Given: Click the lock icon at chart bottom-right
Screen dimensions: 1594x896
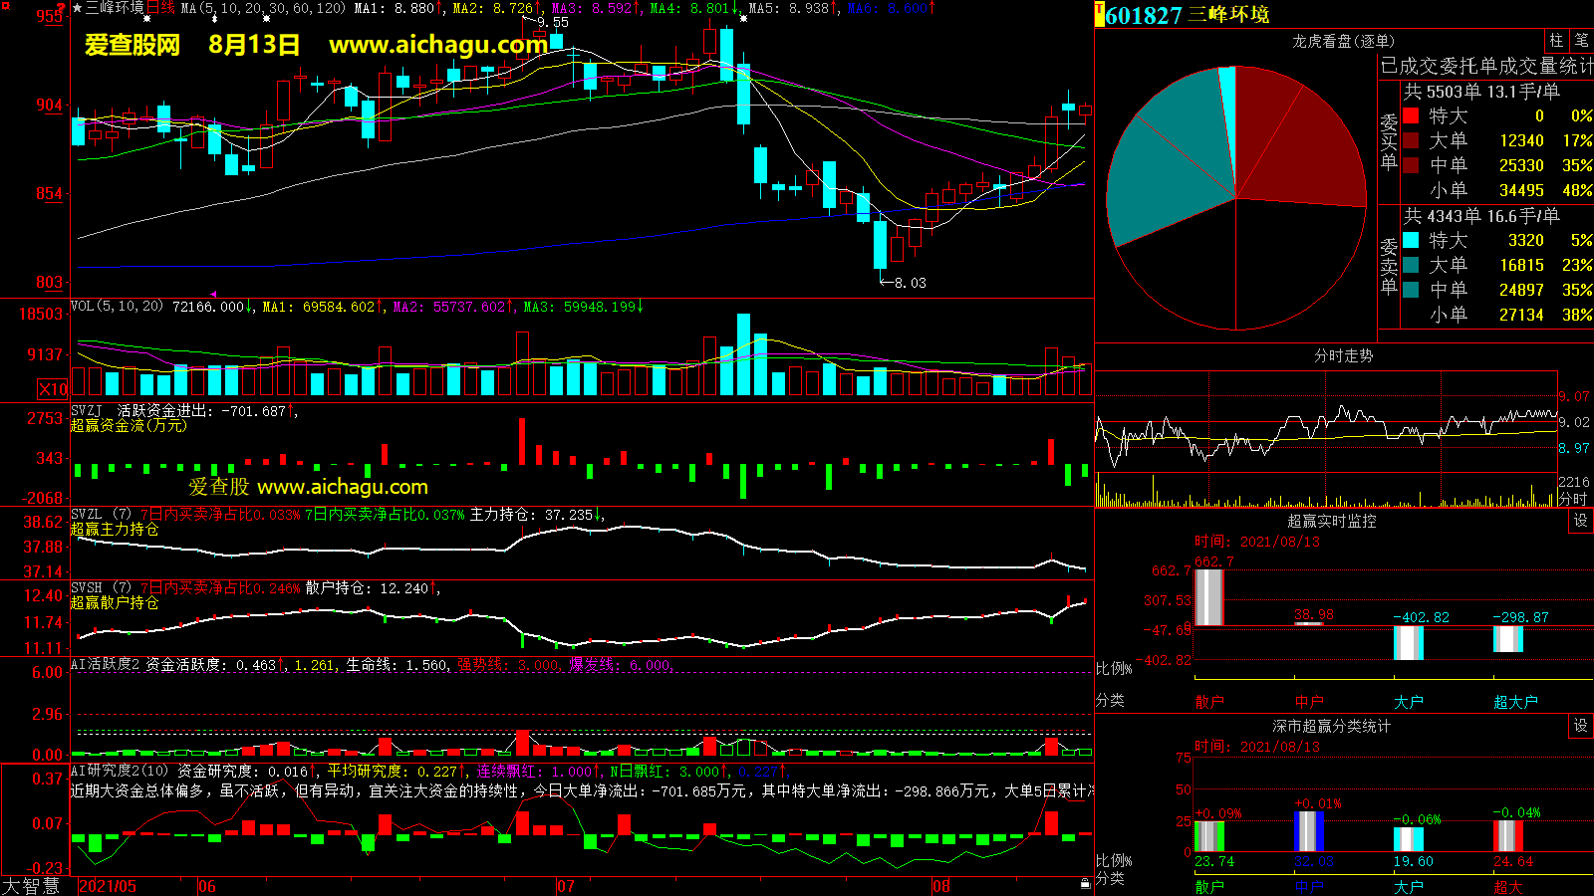Looking at the screenshot, I should click(x=1085, y=883).
